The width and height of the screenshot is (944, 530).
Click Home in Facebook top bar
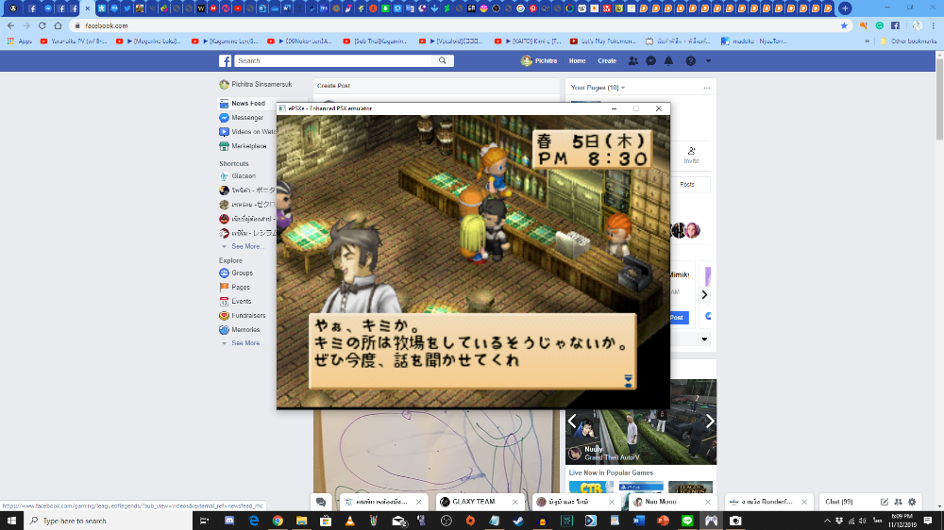pos(578,60)
